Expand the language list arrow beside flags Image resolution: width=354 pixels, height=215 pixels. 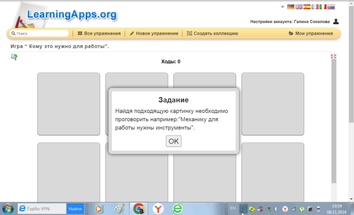pos(282,7)
